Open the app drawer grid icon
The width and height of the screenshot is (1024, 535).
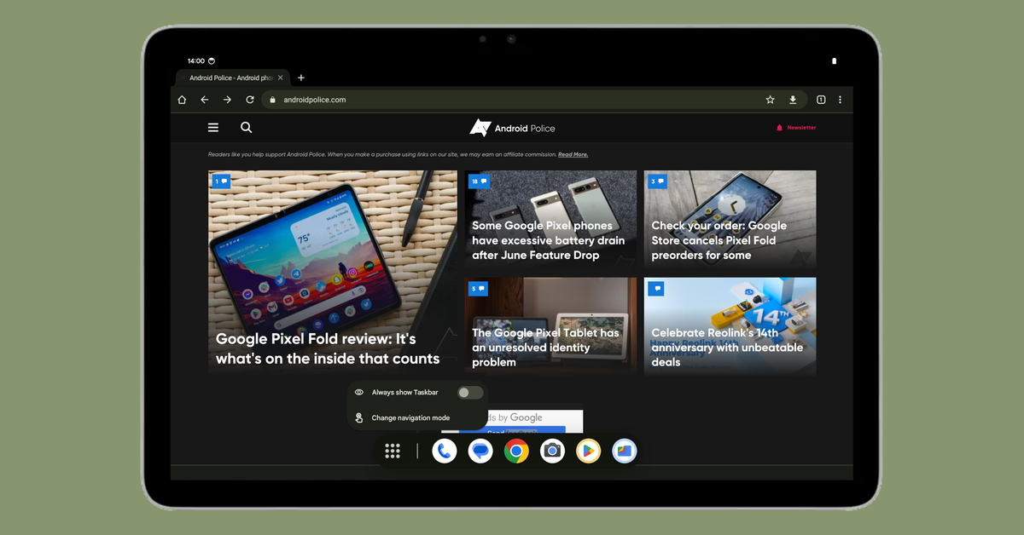[x=393, y=451]
